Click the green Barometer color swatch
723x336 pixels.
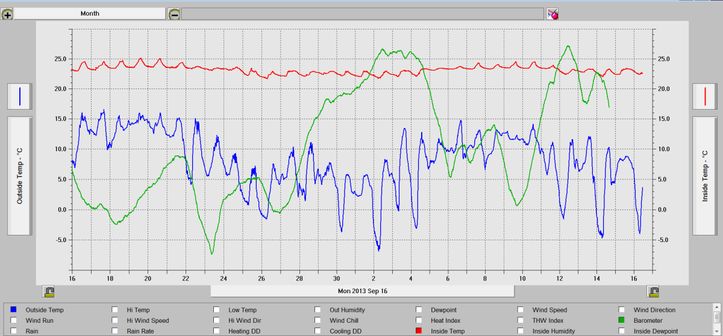(x=621, y=320)
